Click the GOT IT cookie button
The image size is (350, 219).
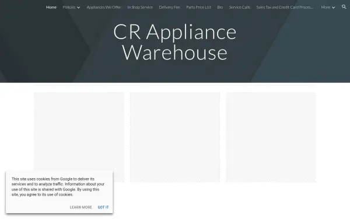point(103,207)
